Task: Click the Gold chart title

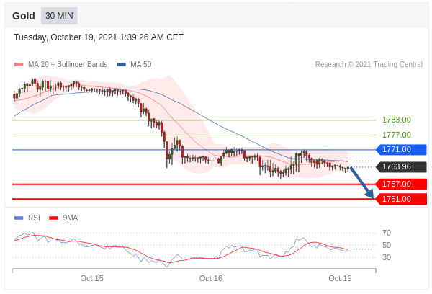Action: pyautogui.click(x=24, y=16)
